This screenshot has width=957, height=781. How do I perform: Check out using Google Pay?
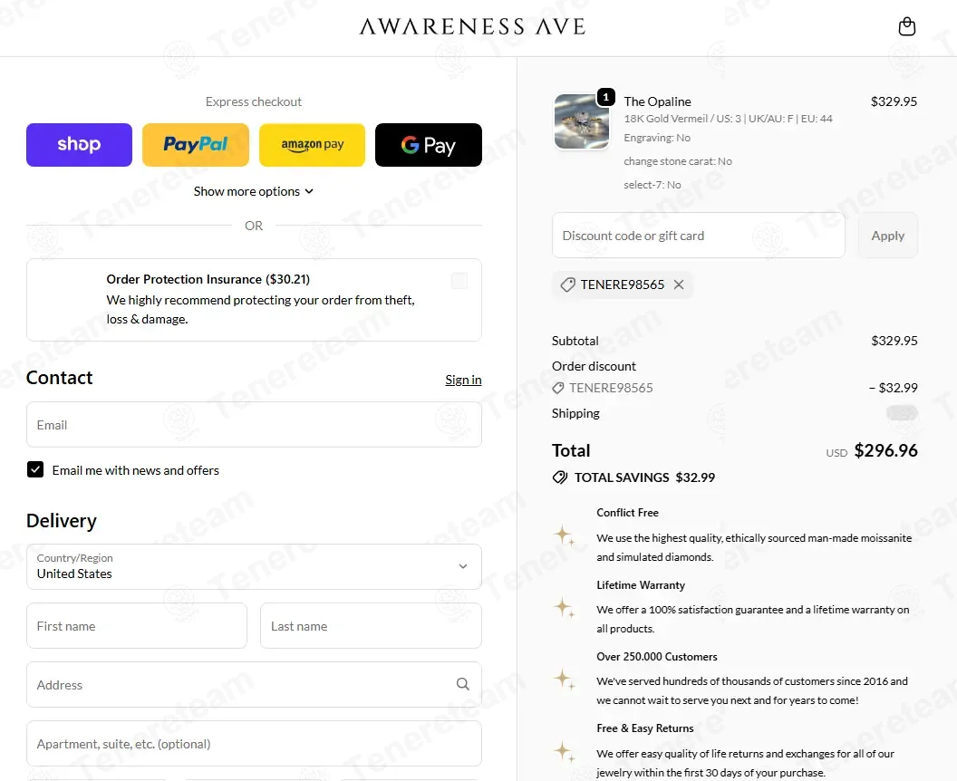pos(429,145)
